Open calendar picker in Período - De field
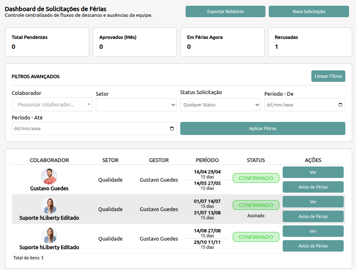This screenshot has width=356, height=270. tap(340, 105)
